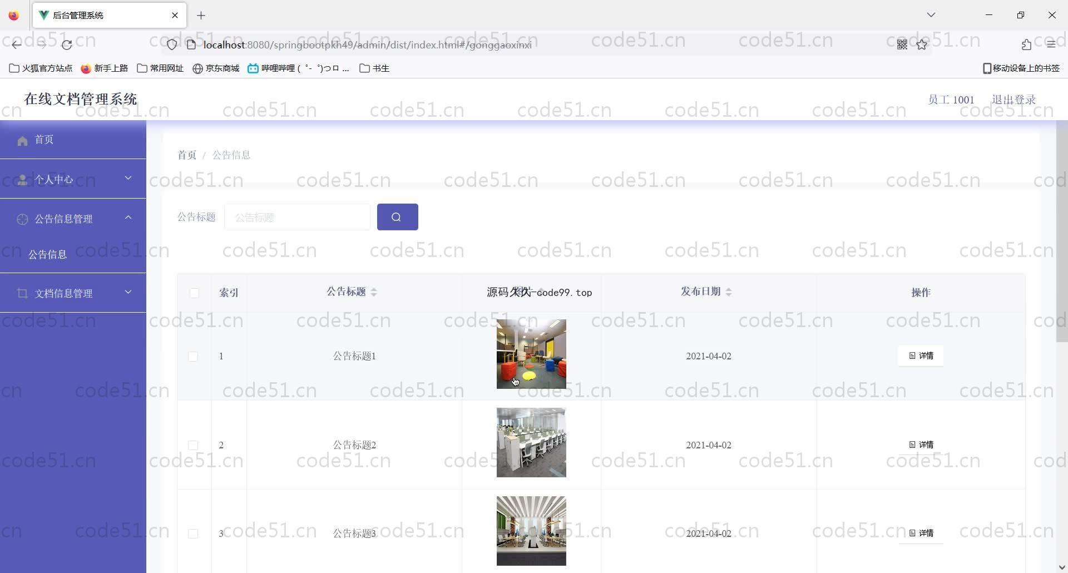This screenshot has height=573, width=1068.
Task: Check the row for 公告标题1
Action: (x=193, y=356)
